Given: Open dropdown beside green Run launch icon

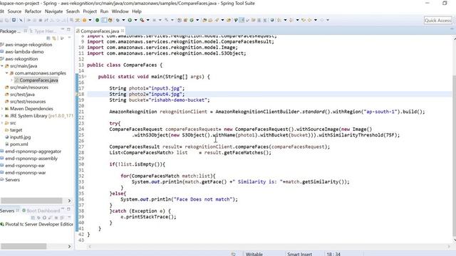Looking at the screenshot, I should point(136,20).
